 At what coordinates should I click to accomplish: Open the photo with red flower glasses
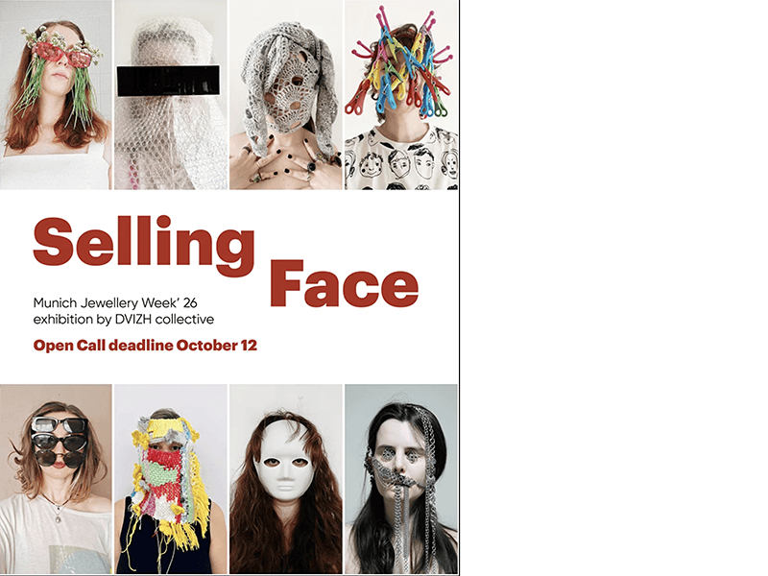(56, 94)
